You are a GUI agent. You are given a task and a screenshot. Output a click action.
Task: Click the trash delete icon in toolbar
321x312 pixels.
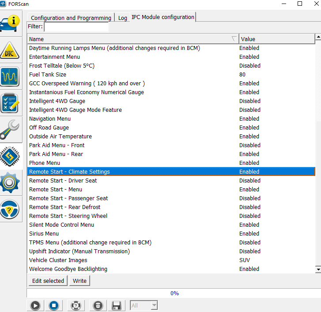[98, 305]
